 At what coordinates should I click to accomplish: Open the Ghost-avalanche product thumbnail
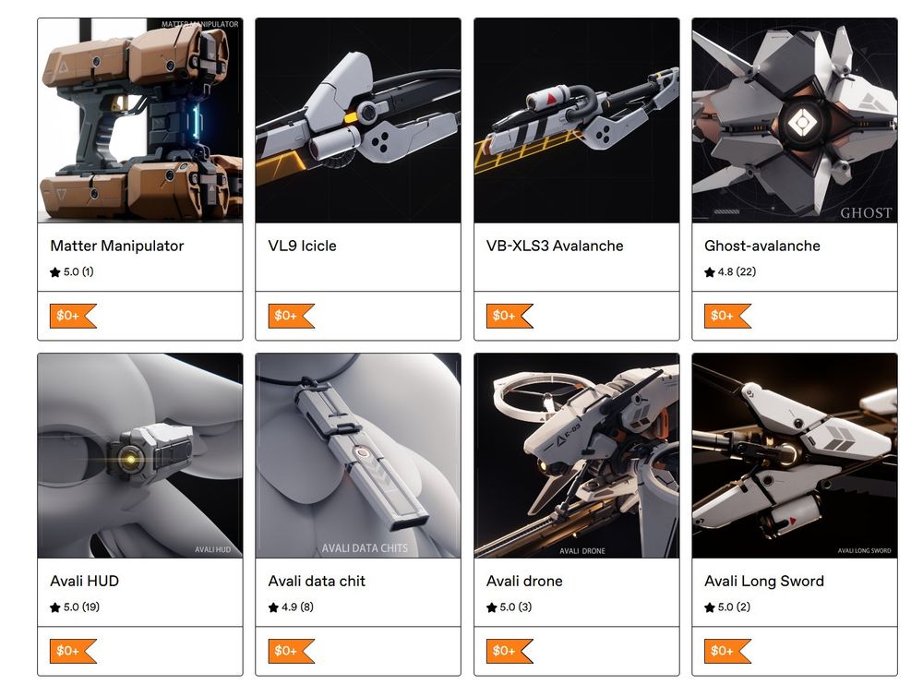(x=795, y=120)
